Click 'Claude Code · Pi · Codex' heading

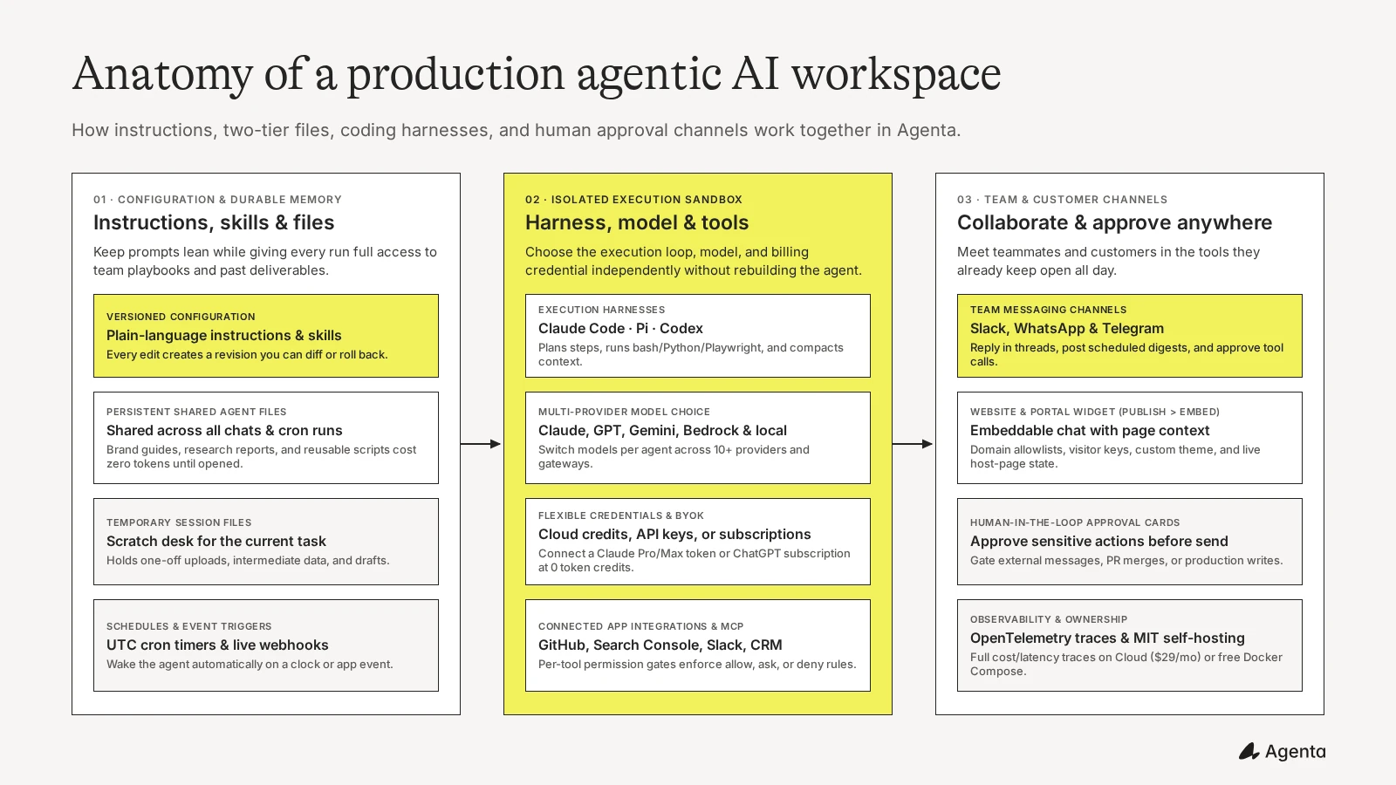(x=620, y=328)
